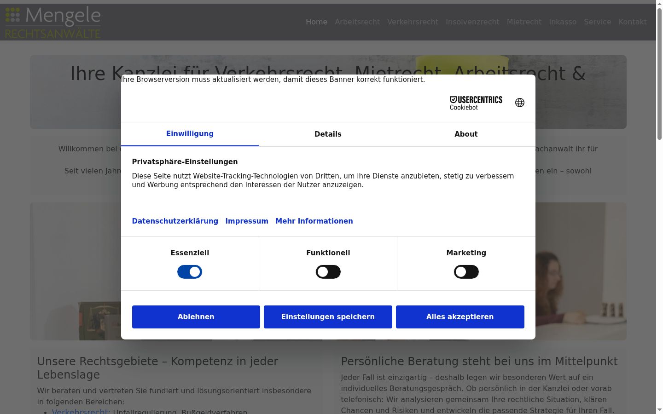Click Einstellungen speichern
The width and height of the screenshot is (663, 414).
pos(328,317)
